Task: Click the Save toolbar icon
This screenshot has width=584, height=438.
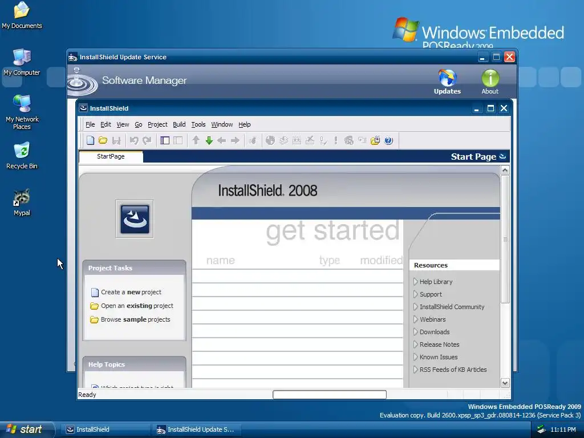Action: tap(116, 140)
